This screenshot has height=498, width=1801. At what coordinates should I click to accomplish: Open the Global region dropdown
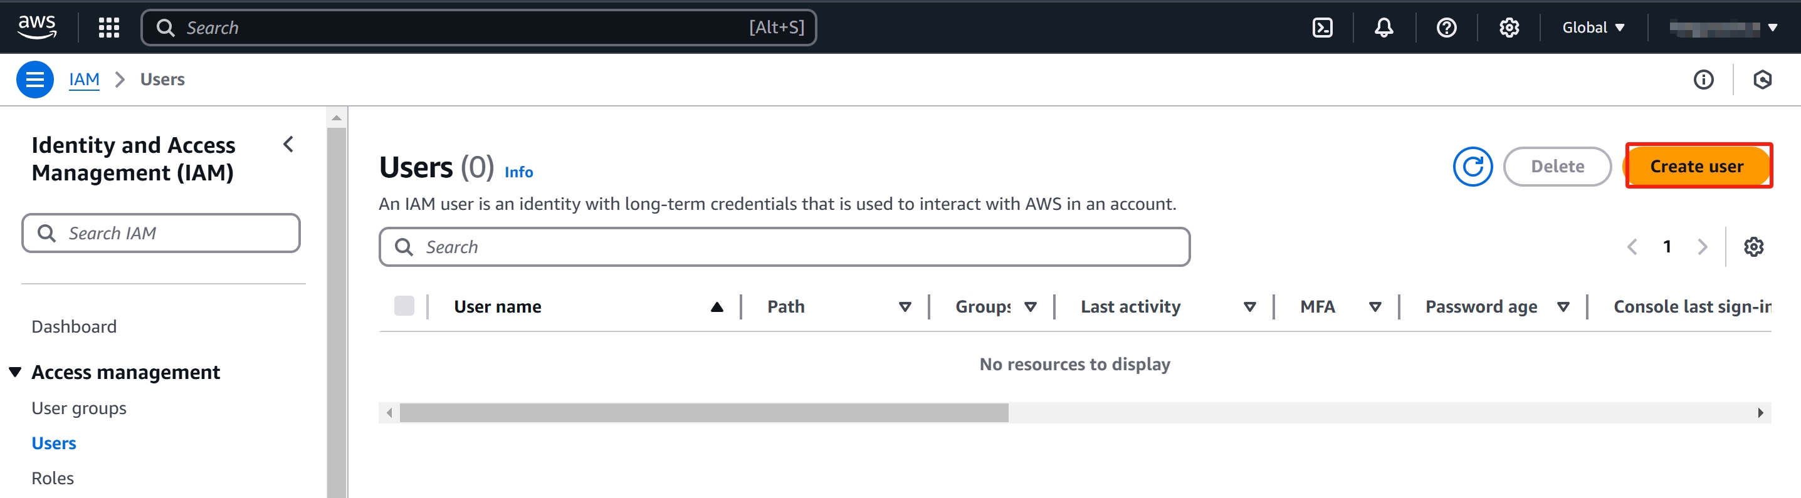(1594, 28)
